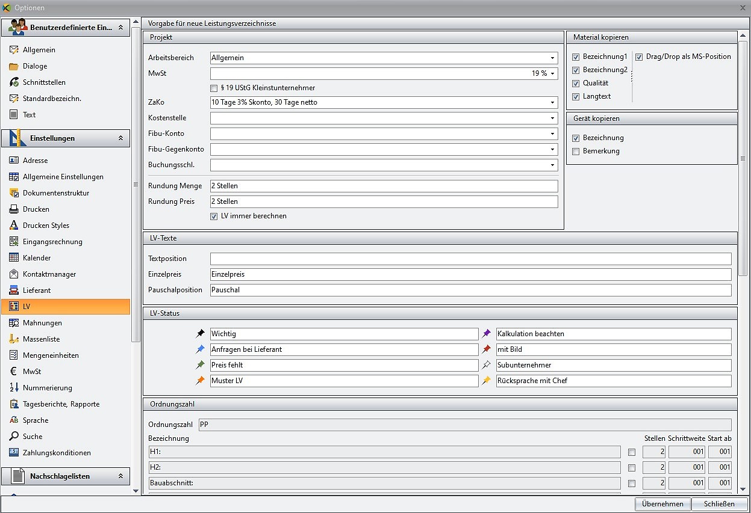The image size is (751, 513).
Task: Open the Buchungsschl. dropdown
Action: pos(552,165)
